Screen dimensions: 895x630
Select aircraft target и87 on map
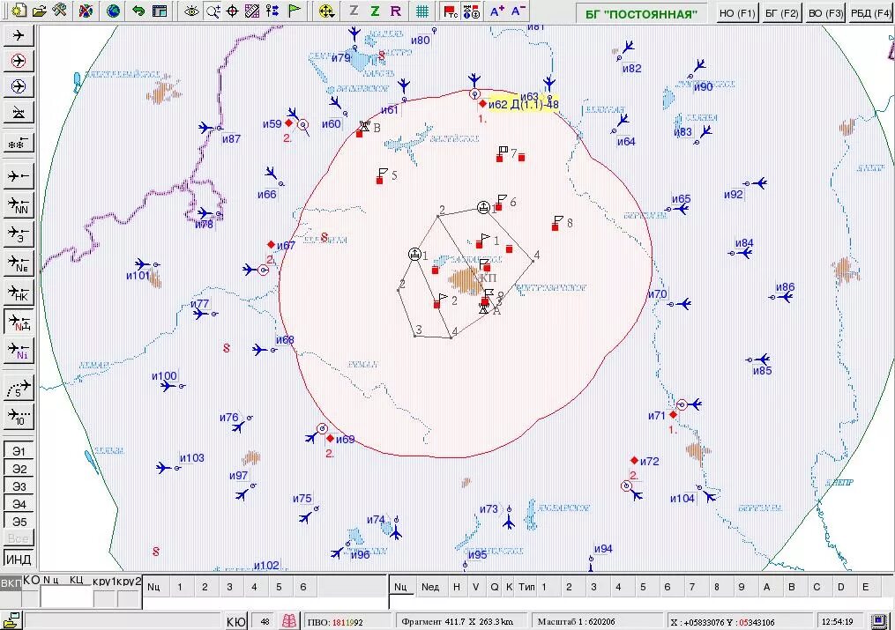tap(231, 138)
